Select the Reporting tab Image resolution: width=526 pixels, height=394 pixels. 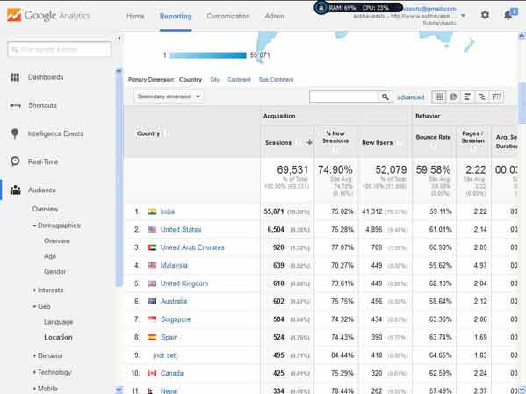(176, 16)
